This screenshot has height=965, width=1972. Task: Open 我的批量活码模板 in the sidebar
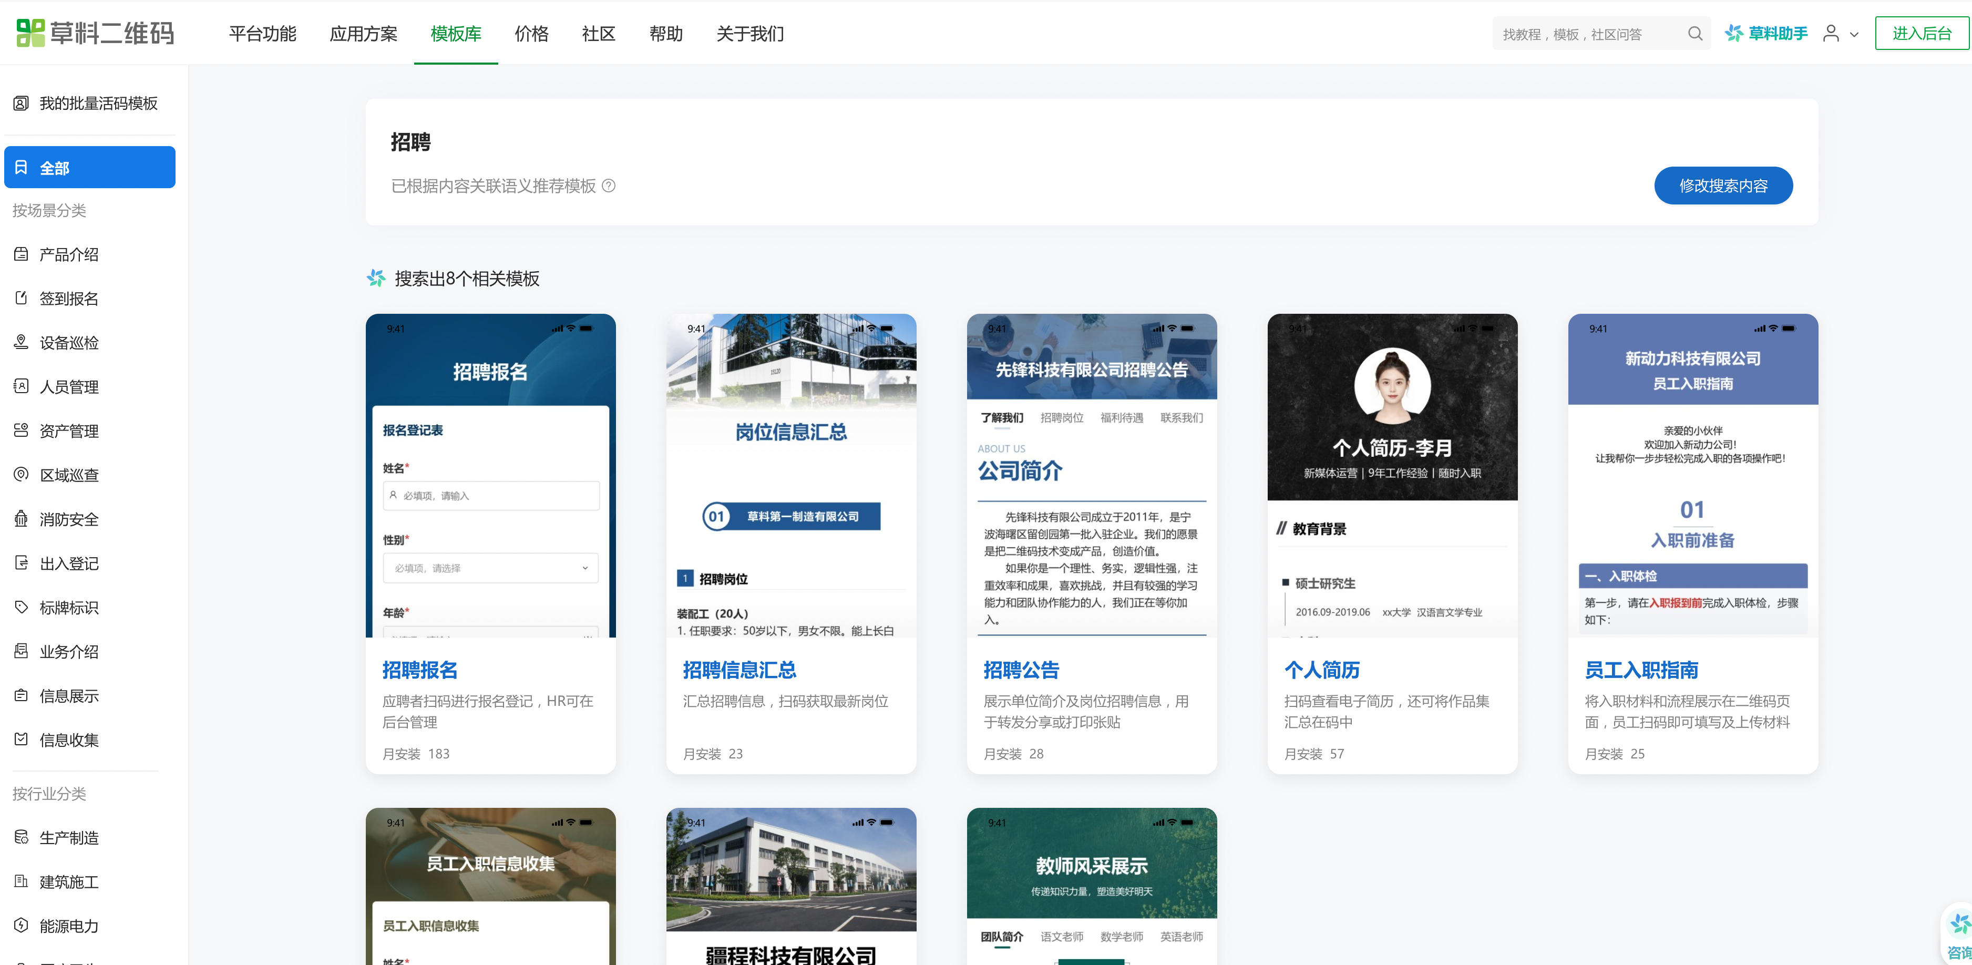point(98,104)
